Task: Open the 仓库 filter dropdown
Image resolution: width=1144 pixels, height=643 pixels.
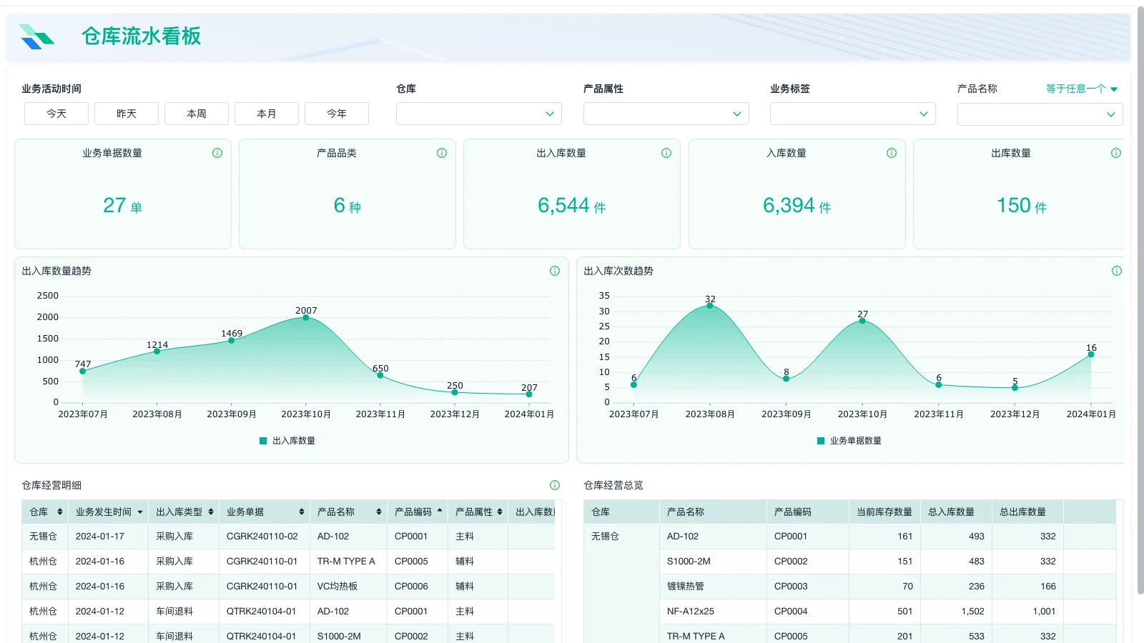Action: point(479,114)
